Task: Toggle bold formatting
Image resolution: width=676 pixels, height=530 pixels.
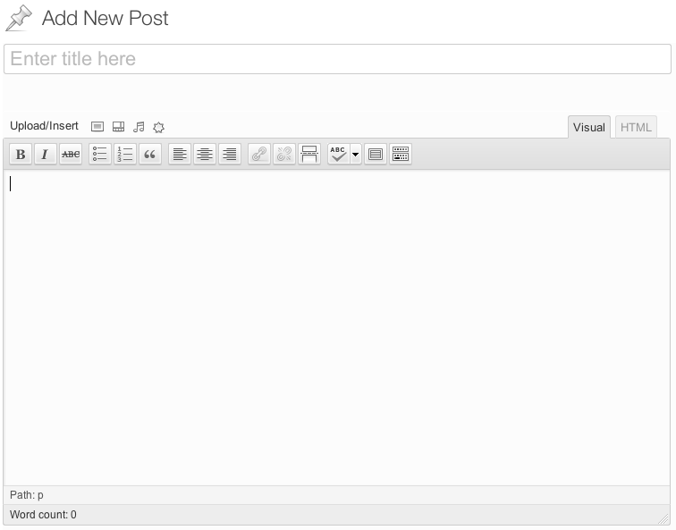Action: tap(21, 155)
